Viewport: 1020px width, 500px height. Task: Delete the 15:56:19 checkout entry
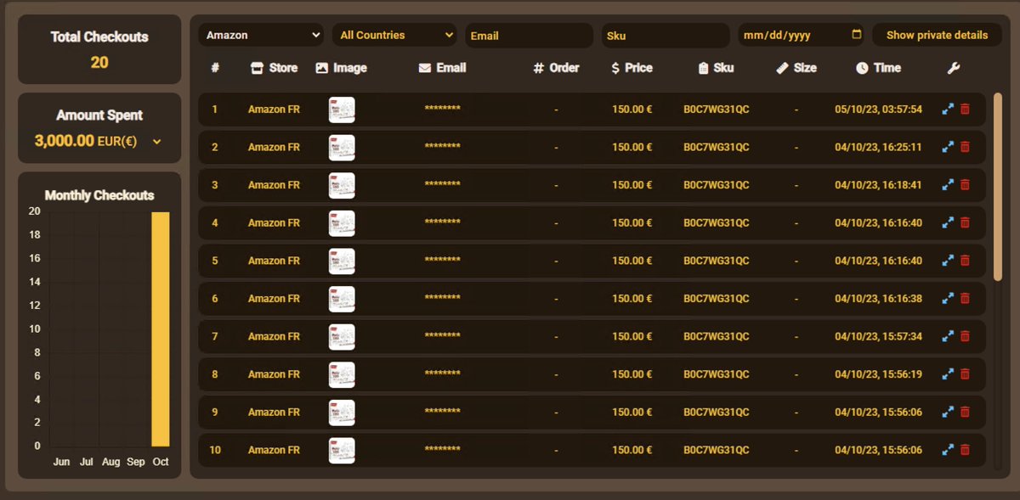click(965, 374)
